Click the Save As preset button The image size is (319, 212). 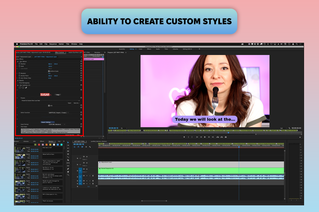76,103
